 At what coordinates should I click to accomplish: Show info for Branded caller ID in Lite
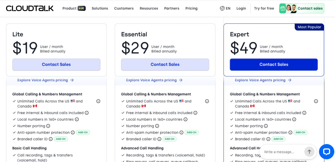tap(51, 139)
